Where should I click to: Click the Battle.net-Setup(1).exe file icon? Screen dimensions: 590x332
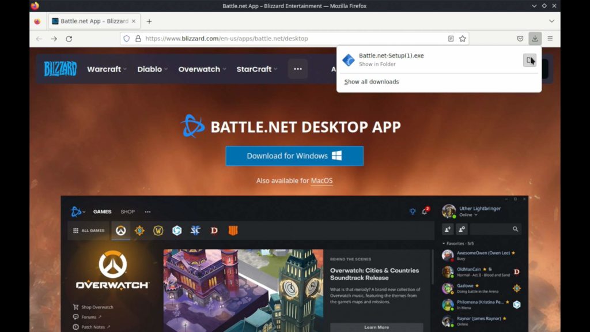pyautogui.click(x=349, y=60)
